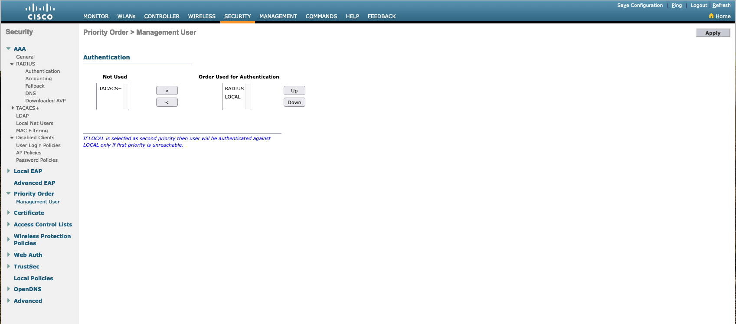Click the Up button
Screen dimensions: 736x324
coord(294,91)
